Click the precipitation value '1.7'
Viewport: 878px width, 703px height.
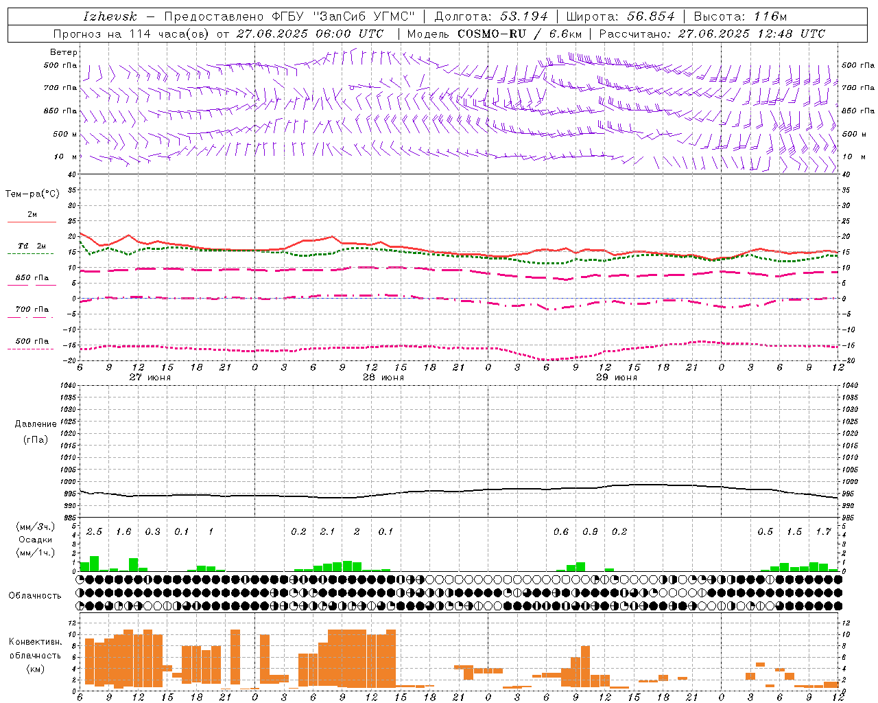coord(824,532)
